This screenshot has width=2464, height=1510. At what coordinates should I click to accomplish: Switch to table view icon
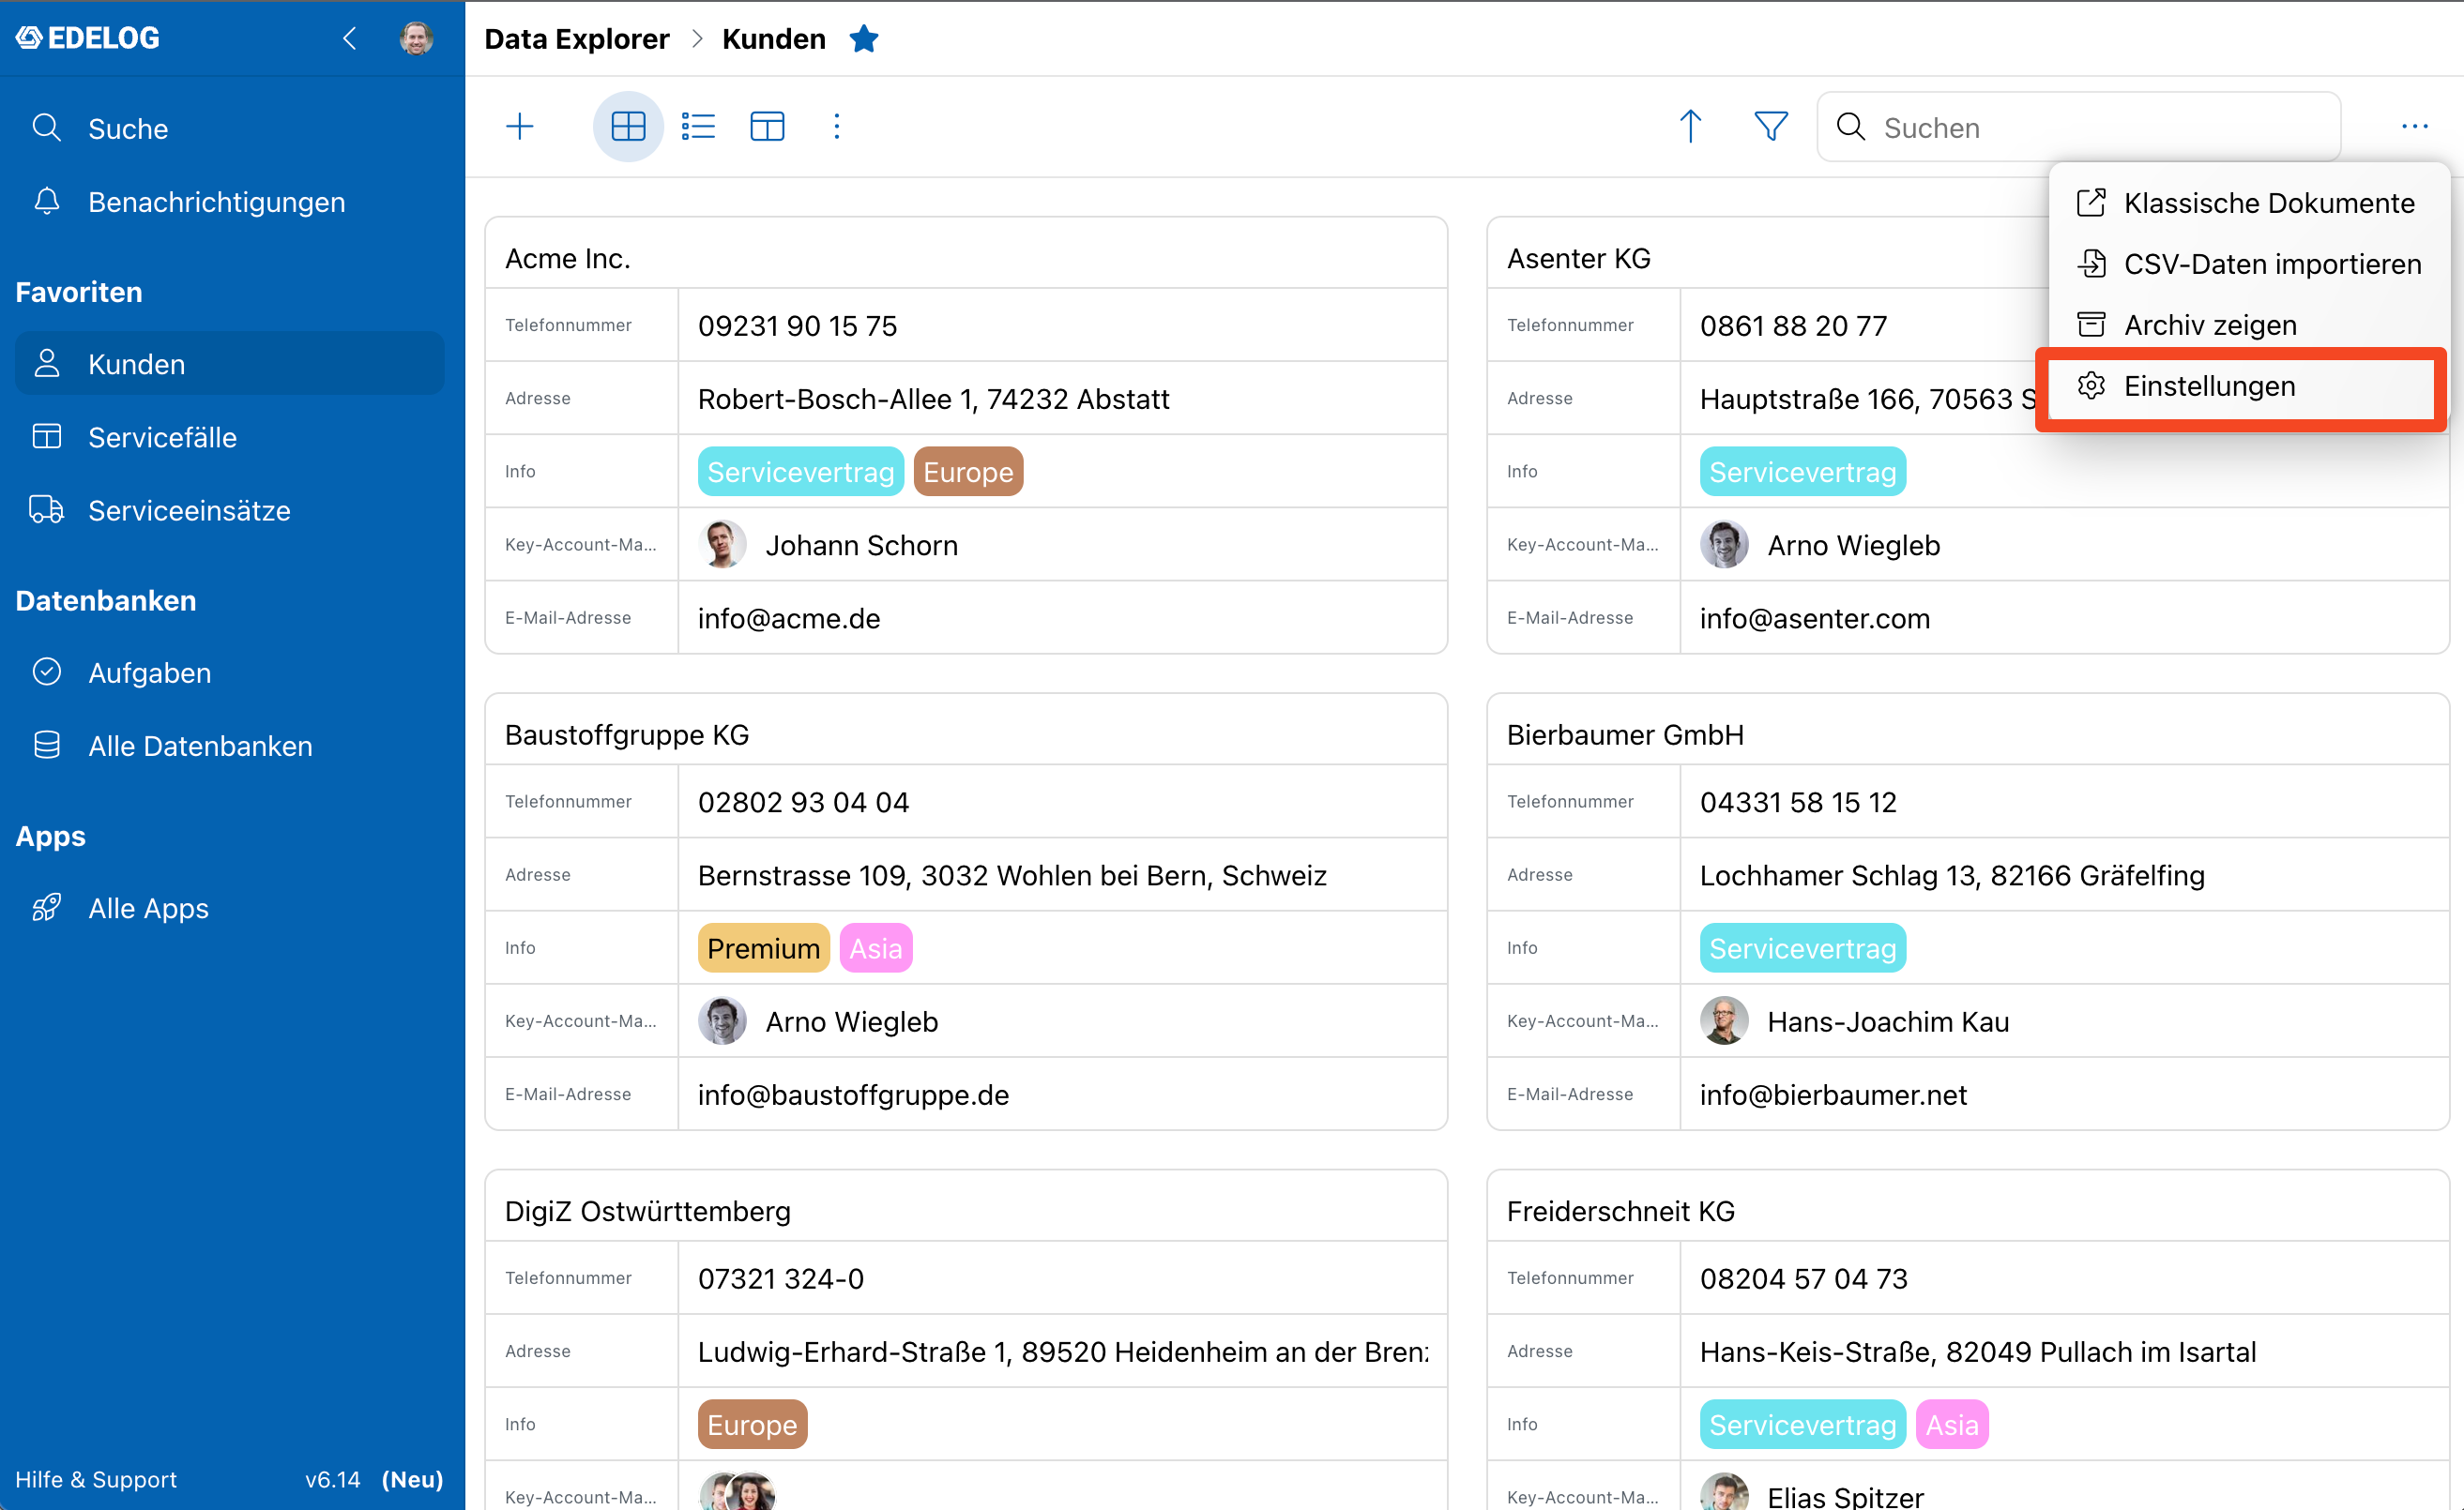click(767, 127)
